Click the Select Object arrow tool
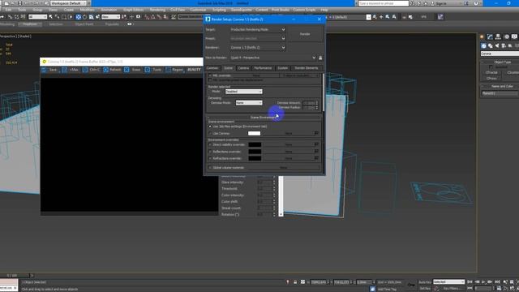The image size is (519, 292). pyautogui.click(x=50, y=17)
